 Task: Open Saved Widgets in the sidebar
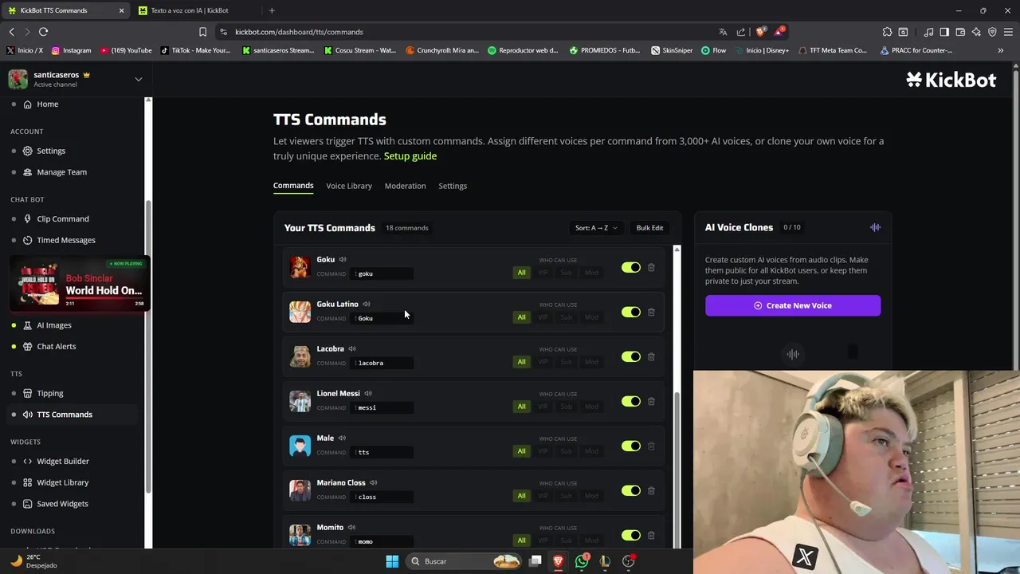(62, 504)
